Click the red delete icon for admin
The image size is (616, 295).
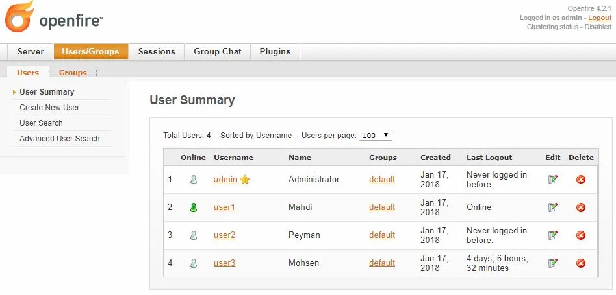pyautogui.click(x=581, y=180)
